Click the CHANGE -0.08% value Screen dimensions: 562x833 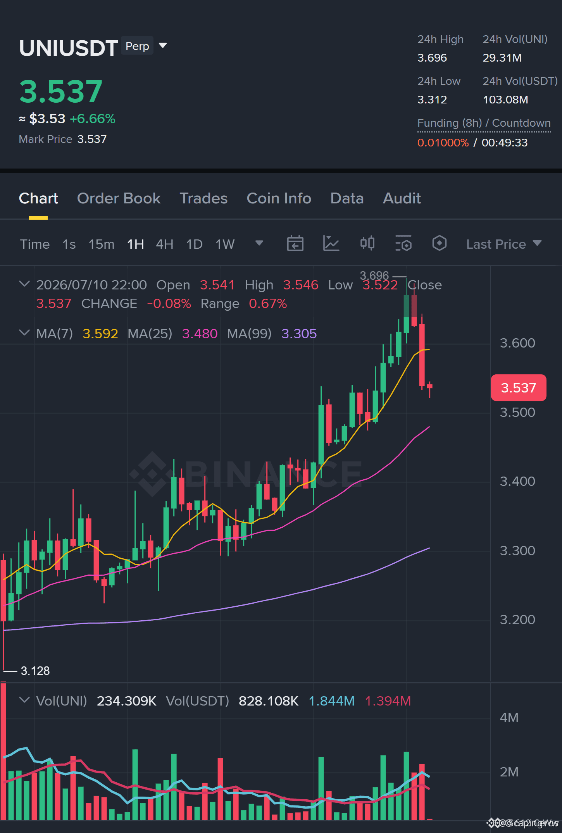coord(169,303)
